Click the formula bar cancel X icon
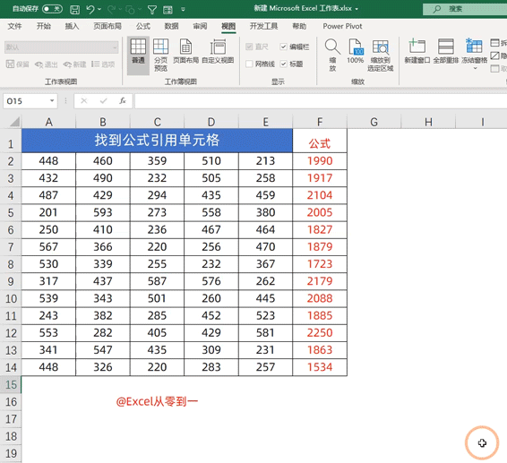507x463 pixels. 84,101
